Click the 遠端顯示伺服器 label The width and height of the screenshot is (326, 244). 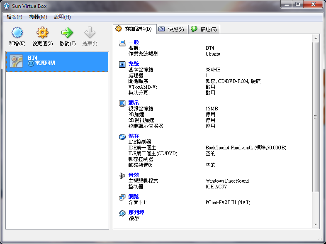coord(146,126)
